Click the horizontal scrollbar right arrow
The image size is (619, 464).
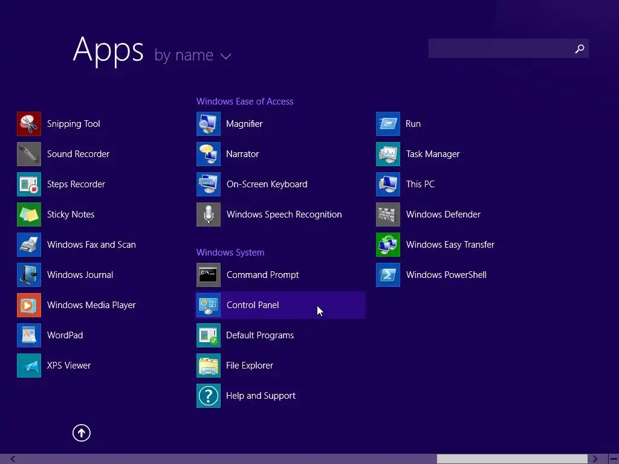pos(595,459)
